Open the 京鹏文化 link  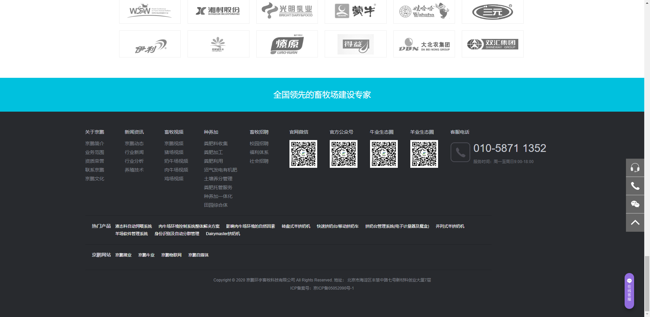click(x=94, y=179)
